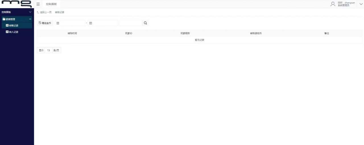Collapse 银商管理 using the minus icon
This screenshot has width=364, height=145.
tap(30, 19)
